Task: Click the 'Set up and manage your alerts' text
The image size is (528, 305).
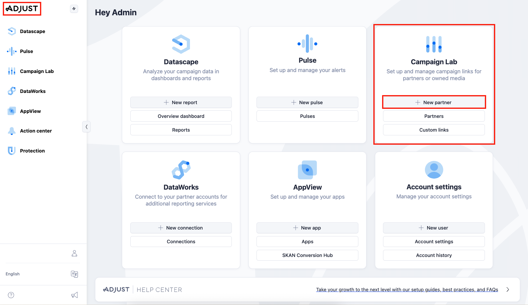Action: point(307,70)
